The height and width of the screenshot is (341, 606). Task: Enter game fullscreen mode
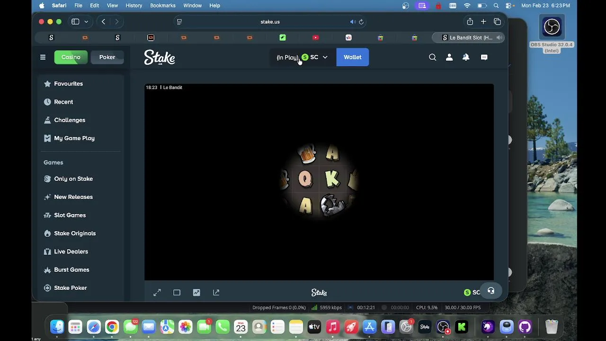[x=157, y=293]
